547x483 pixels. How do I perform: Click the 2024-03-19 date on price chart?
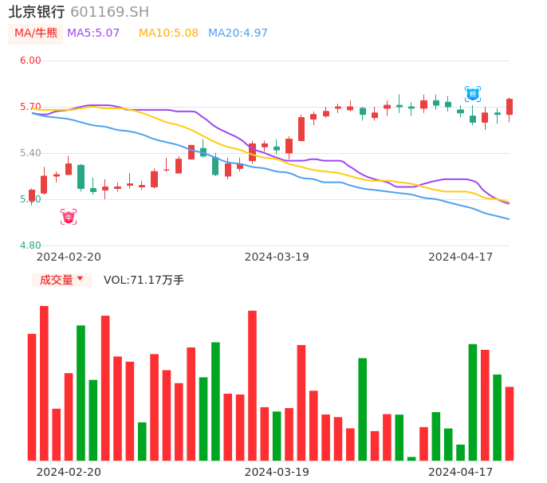point(277,257)
